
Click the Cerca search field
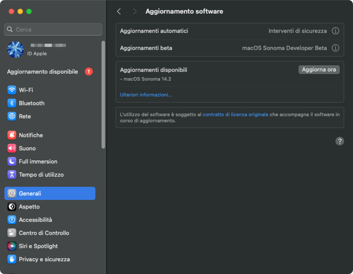[53, 30]
